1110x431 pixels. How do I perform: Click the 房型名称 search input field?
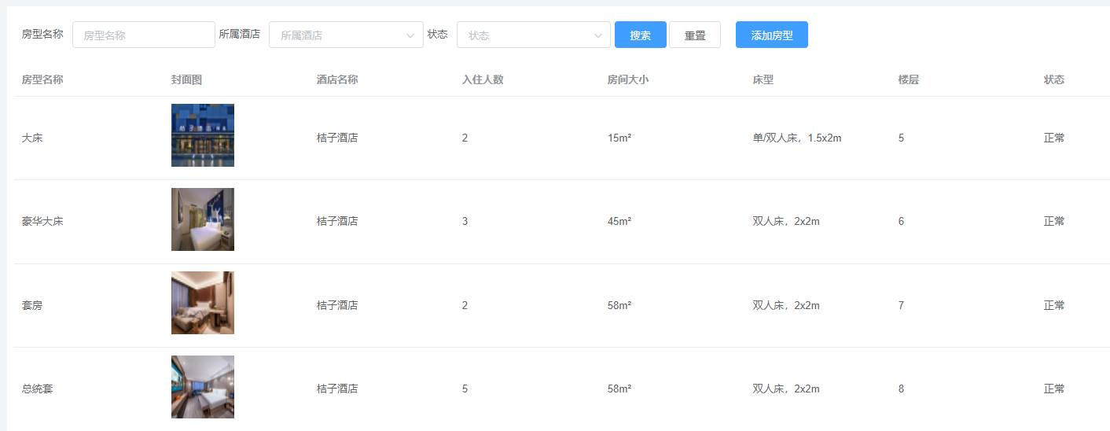143,35
